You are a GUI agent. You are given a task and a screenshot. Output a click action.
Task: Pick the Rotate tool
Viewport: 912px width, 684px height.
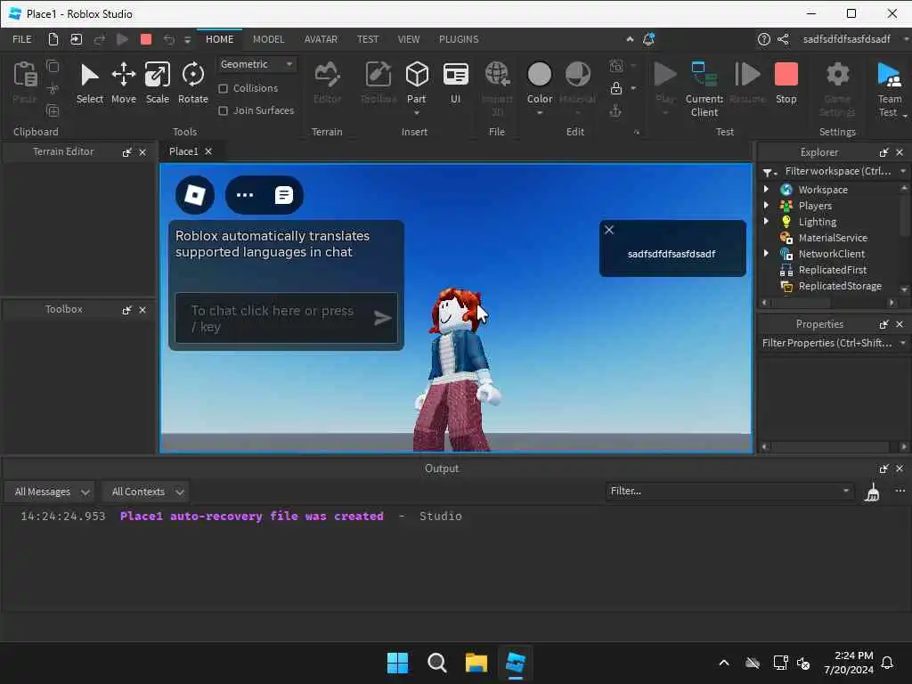click(x=193, y=83)
